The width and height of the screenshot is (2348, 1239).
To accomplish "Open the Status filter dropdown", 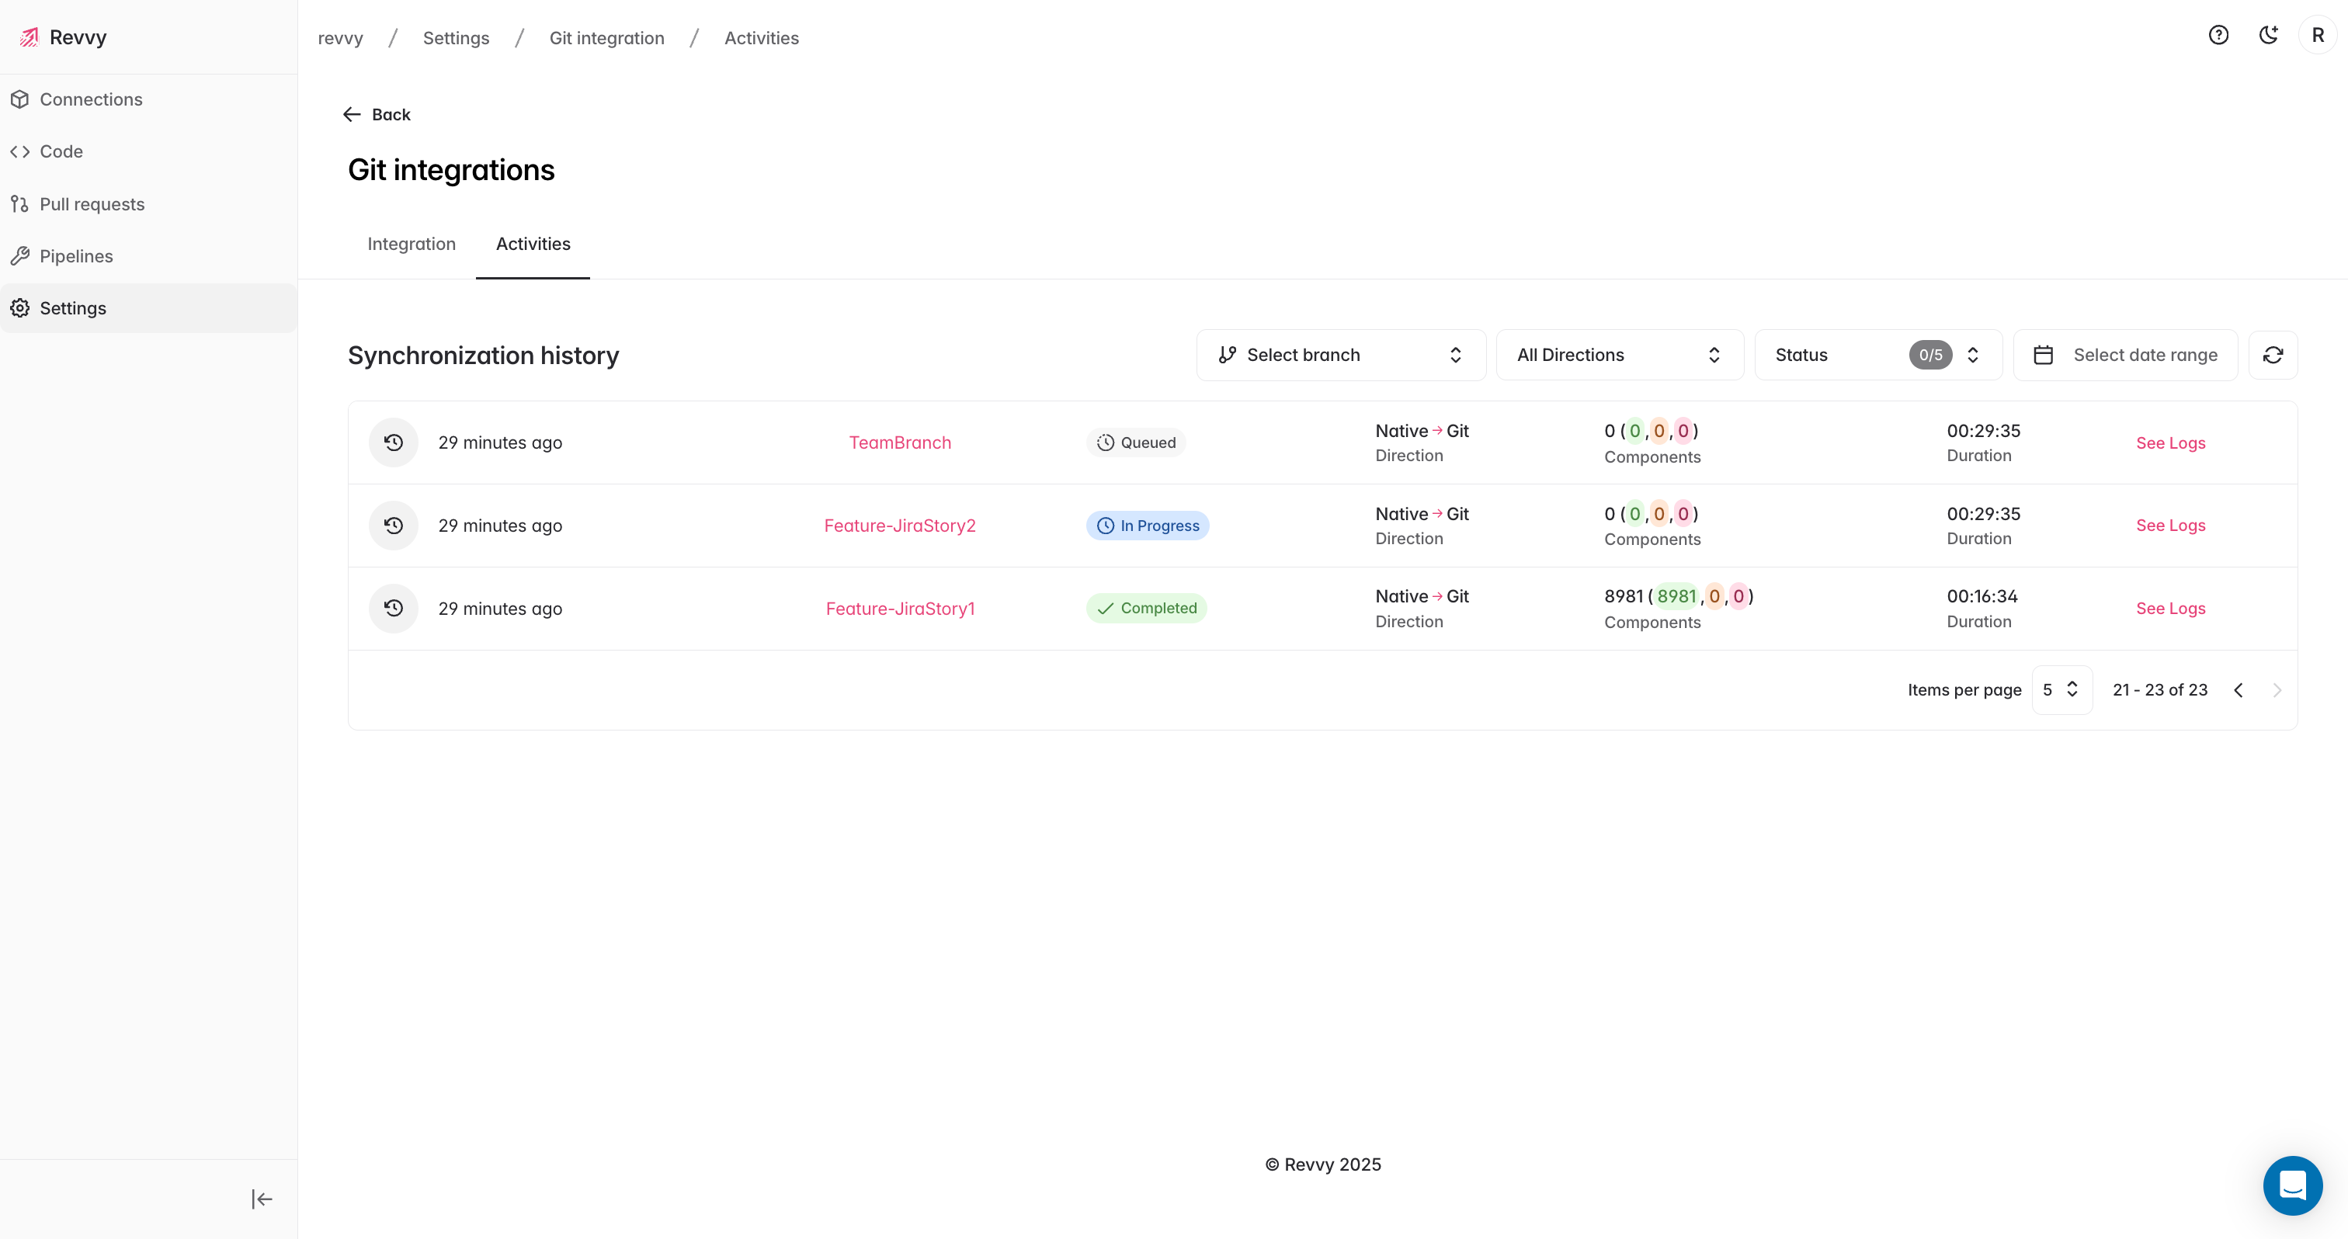I will (1877, 356).
